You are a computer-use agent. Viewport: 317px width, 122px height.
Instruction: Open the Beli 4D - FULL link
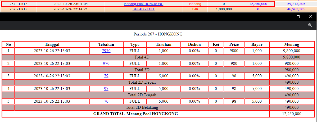[x=143, y=9]
